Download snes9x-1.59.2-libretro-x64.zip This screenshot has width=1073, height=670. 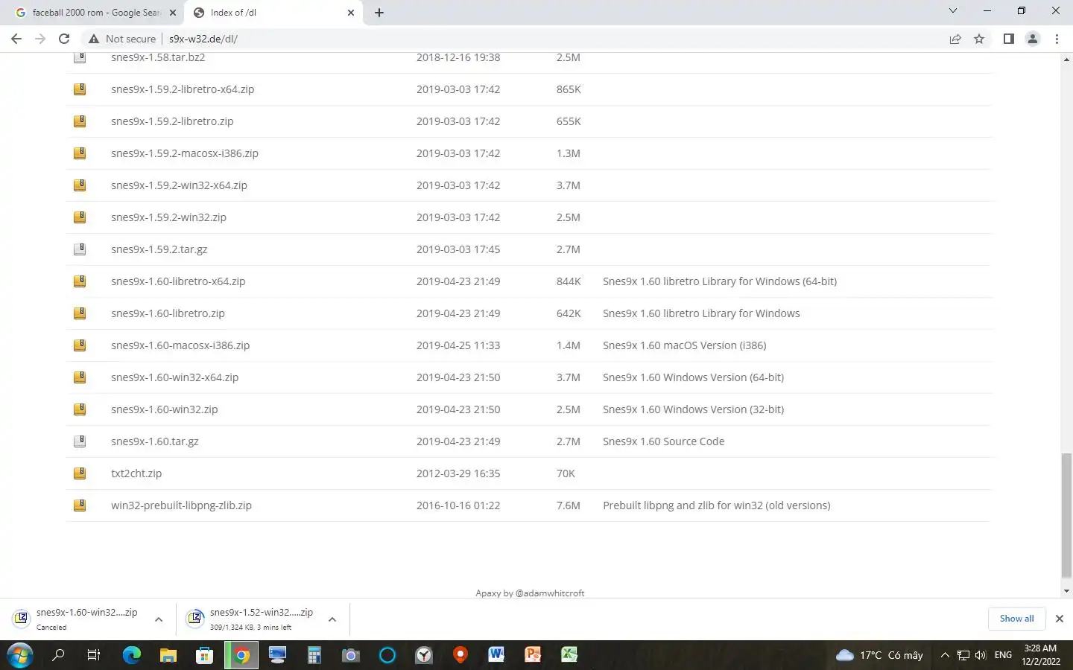coord(183,89)
